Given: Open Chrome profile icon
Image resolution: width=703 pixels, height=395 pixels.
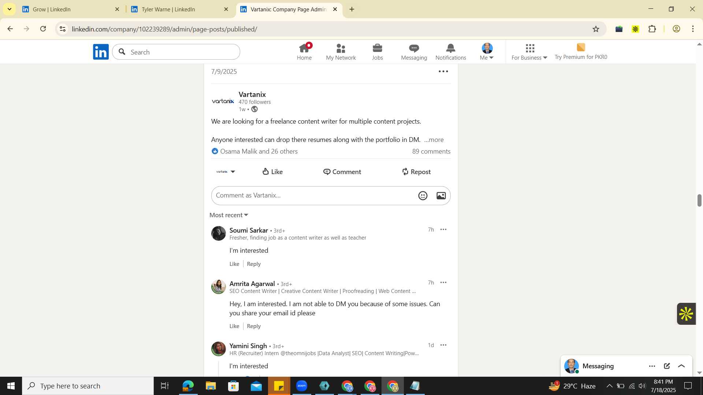Looking at the screenshot, I should click(676, 29).
